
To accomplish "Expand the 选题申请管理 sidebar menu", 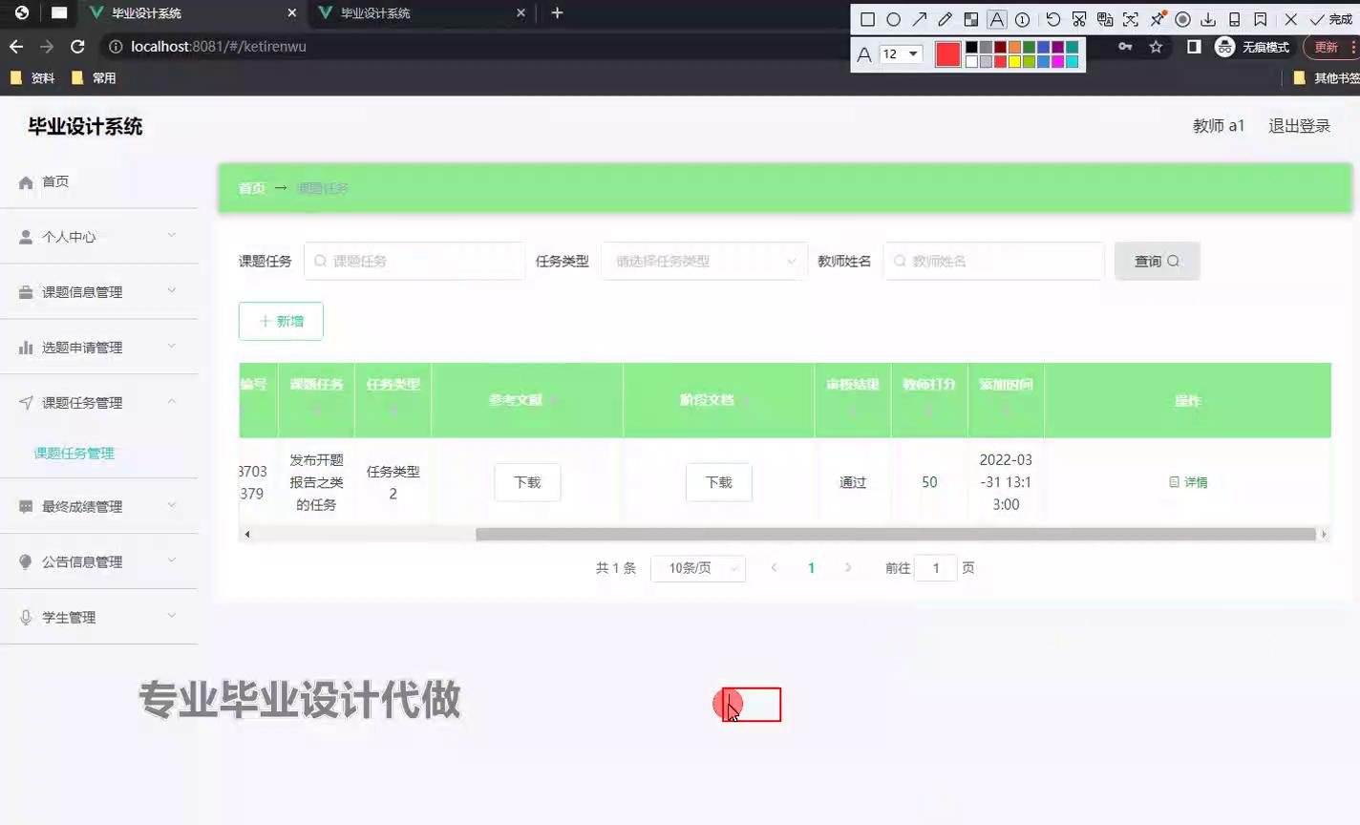I will 98,347.
